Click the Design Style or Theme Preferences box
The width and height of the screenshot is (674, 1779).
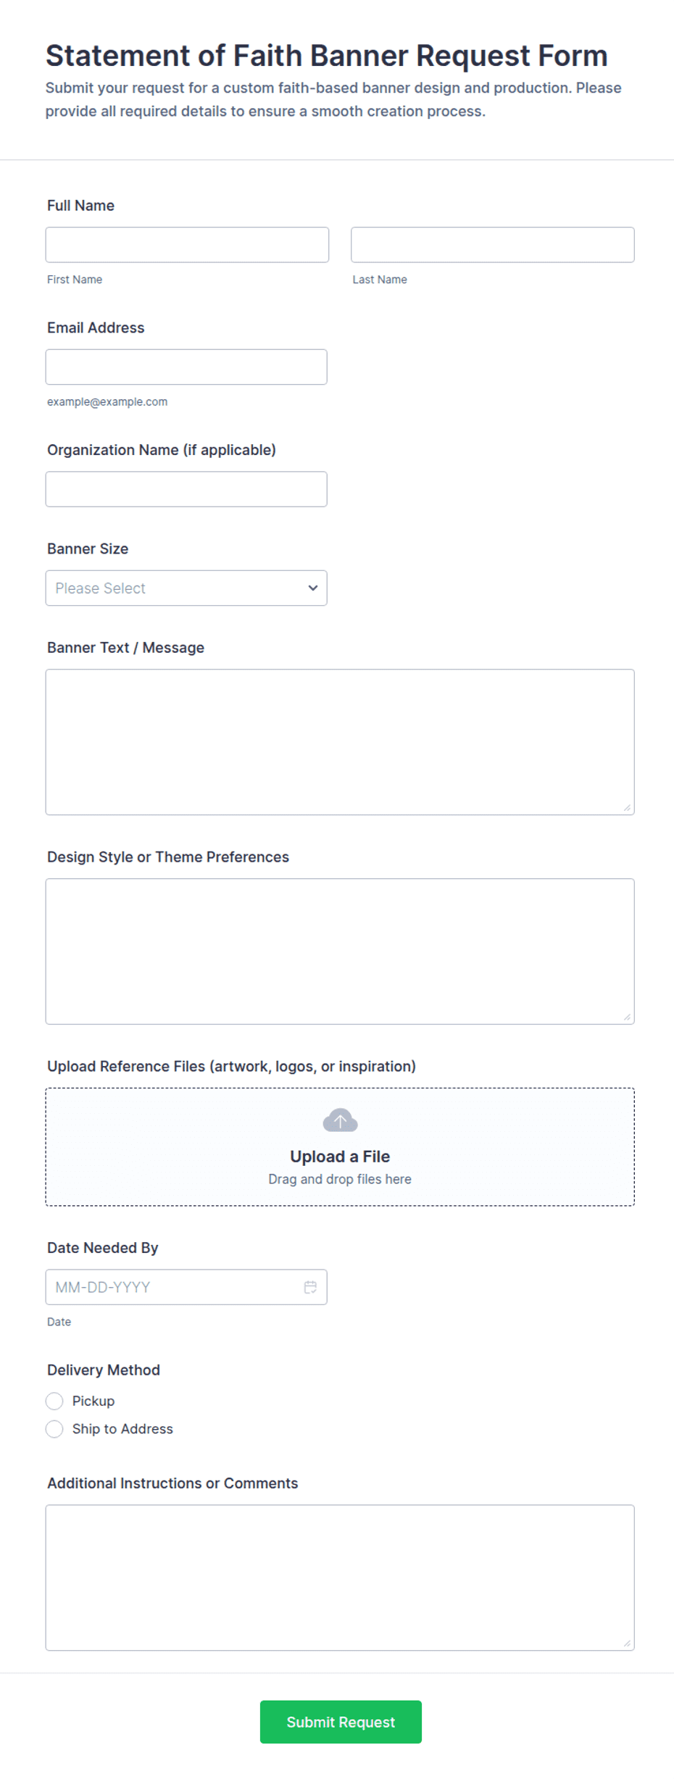(340, 951)
